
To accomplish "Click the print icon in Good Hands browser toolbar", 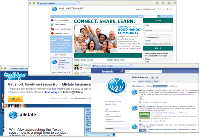I will pos(169,3).
